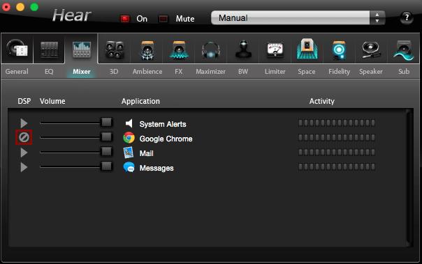Select the Messages row name
Screen dimensions: 422x264
pyautogui.click(x=157, y=168)
